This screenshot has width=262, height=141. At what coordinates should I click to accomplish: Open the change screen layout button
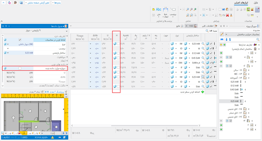(38, 3)
